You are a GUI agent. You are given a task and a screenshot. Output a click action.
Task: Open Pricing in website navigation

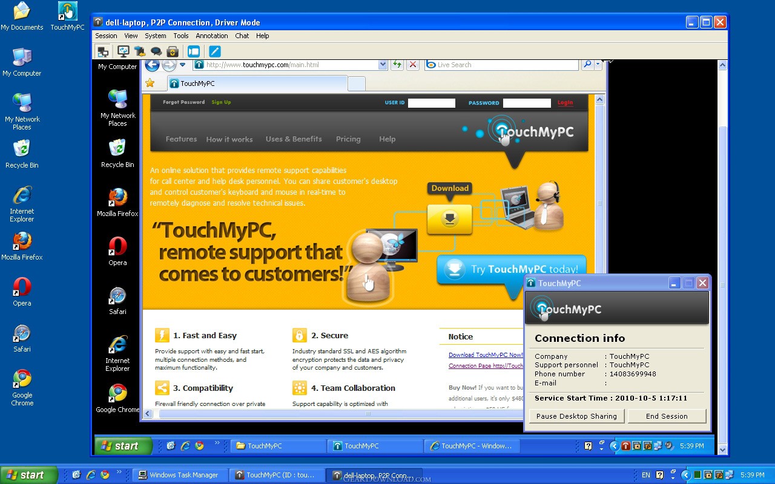(x=348, y=139)
